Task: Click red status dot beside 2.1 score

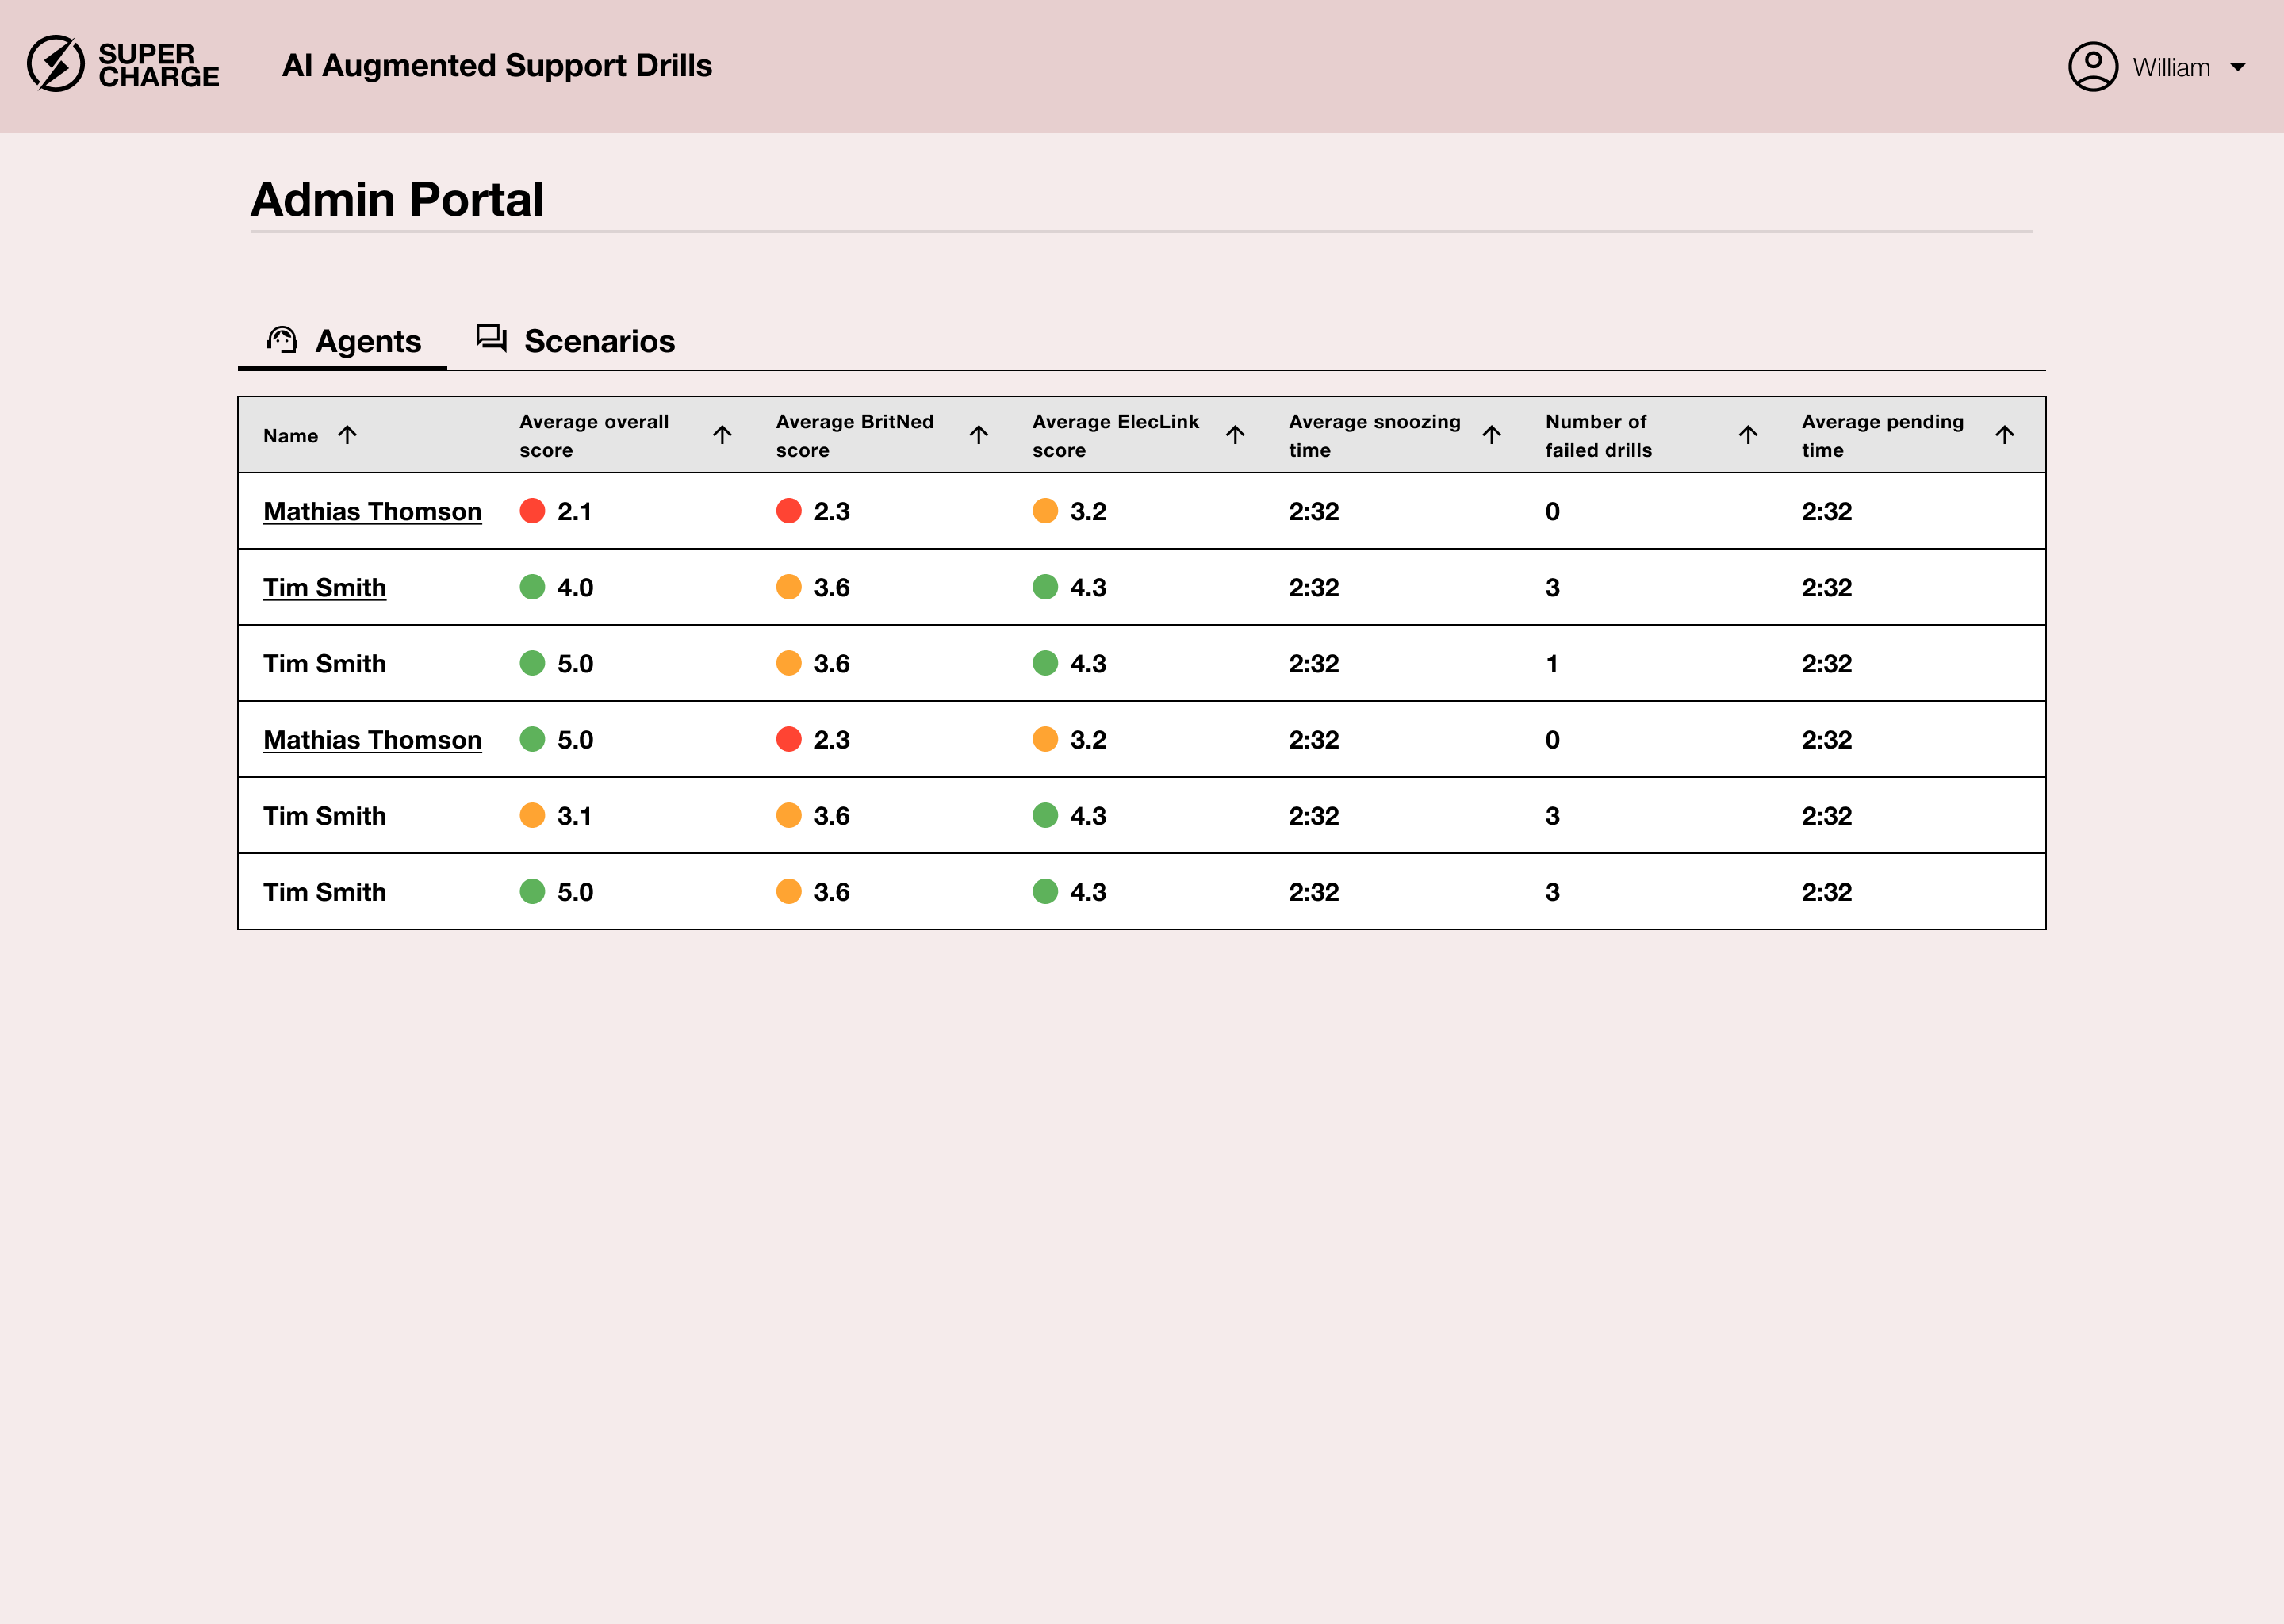Action: pos(532,511)
